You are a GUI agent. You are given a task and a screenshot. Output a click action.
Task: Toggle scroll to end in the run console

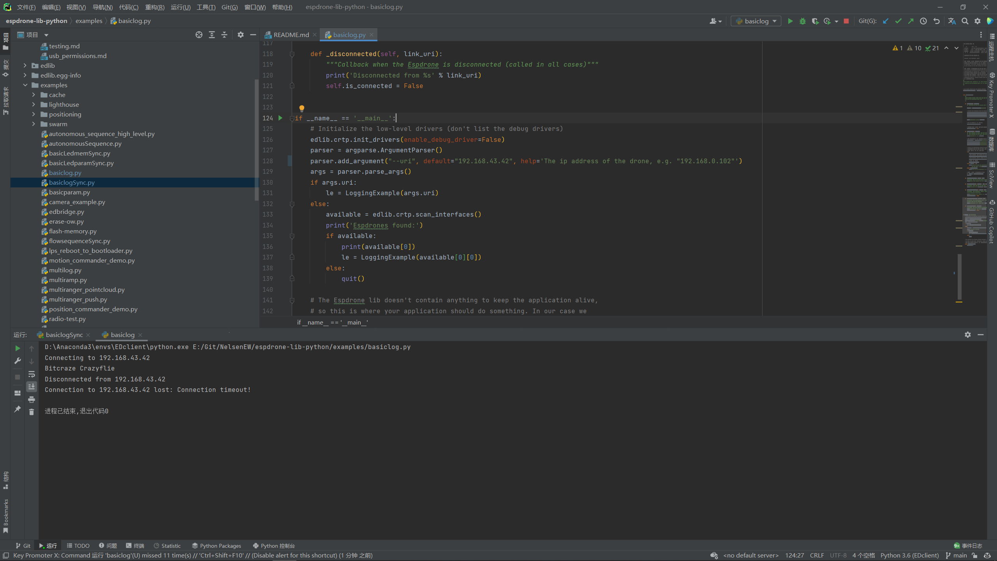coord(32,386)
